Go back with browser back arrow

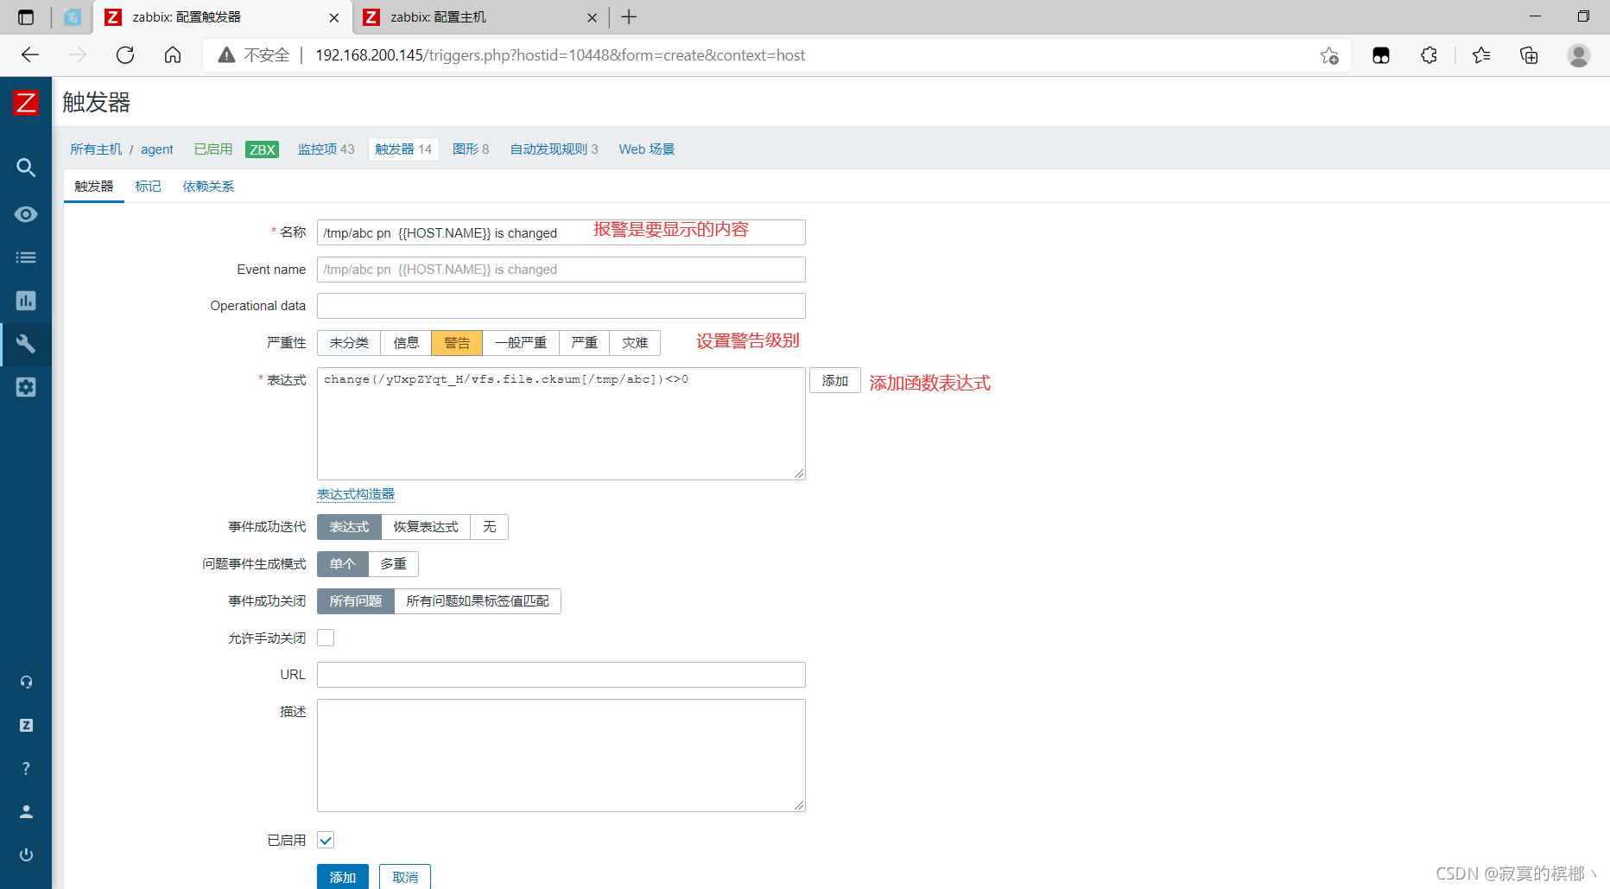point(30,55)
